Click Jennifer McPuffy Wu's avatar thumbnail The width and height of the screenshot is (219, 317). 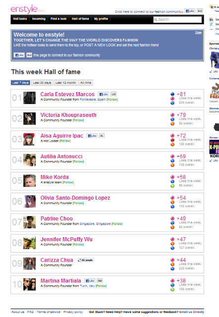(x=29, y=243)
